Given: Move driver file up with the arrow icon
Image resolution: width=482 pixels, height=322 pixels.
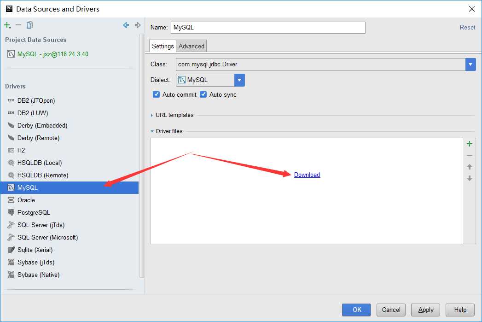Looking at the screenshot, I should pos(470,167).
